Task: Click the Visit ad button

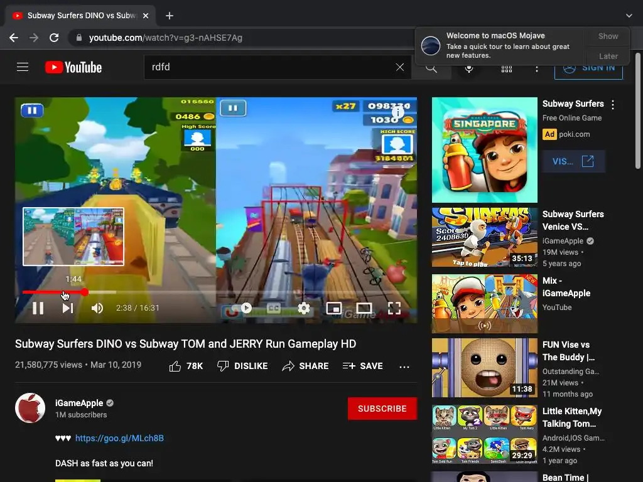Action: tap(574, 161)
